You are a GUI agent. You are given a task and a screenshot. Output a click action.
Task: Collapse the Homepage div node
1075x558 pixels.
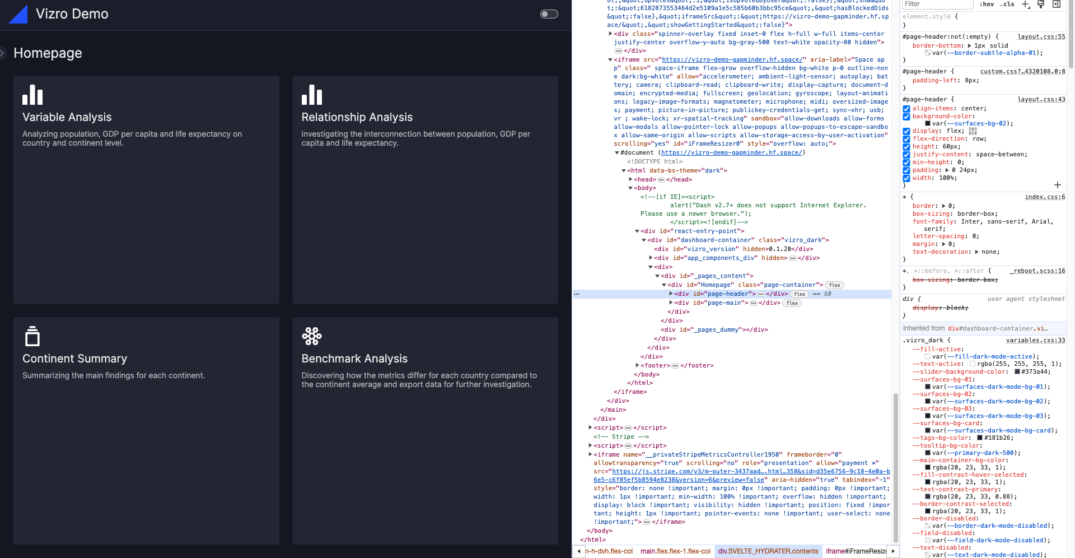pos(664,285)
